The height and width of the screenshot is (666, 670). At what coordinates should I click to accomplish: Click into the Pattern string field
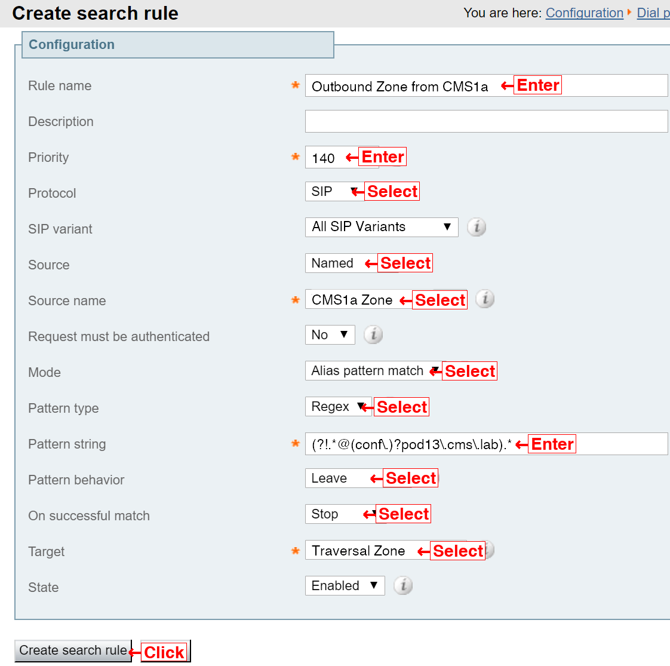(486, 444)
